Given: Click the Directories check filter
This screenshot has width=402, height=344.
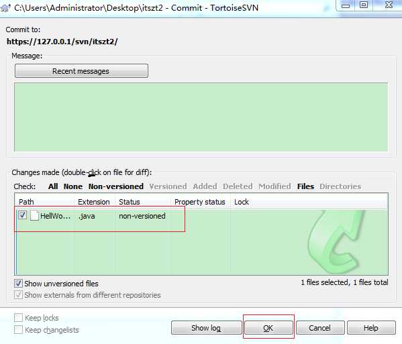Looking at the screenshot, I should 340,186.
